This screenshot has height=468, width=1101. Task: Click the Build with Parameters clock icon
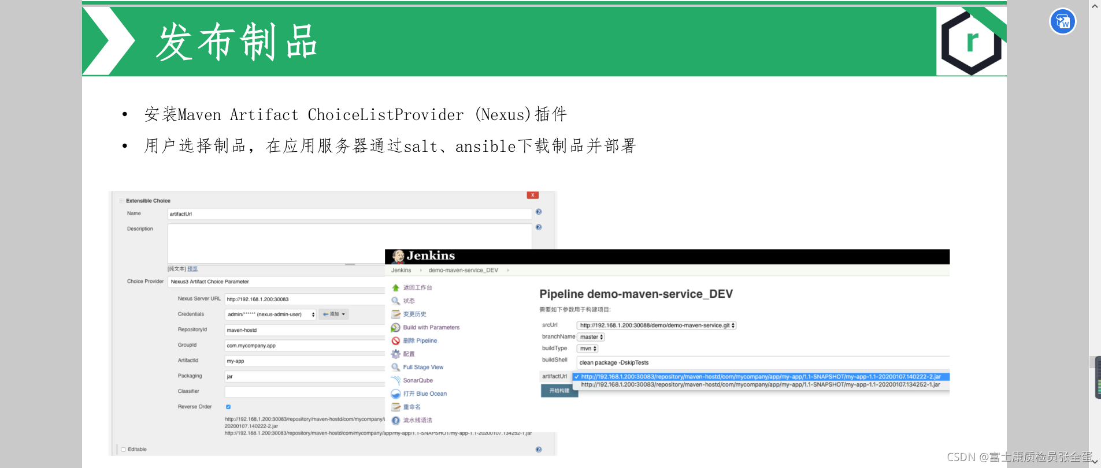click(x=396, y=328)
